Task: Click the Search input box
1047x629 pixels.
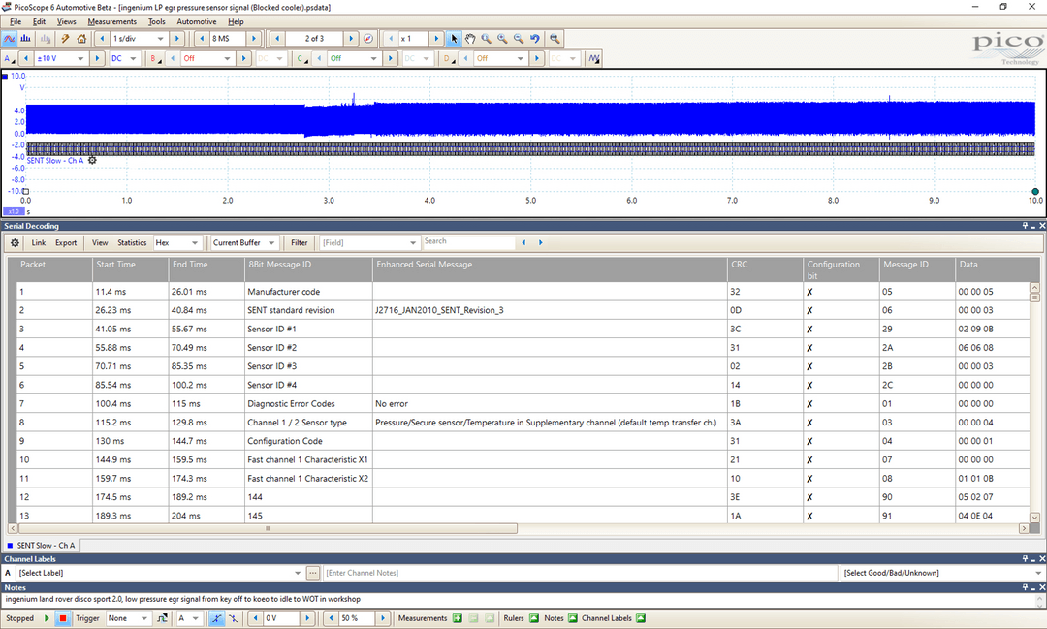Action: 468,242
